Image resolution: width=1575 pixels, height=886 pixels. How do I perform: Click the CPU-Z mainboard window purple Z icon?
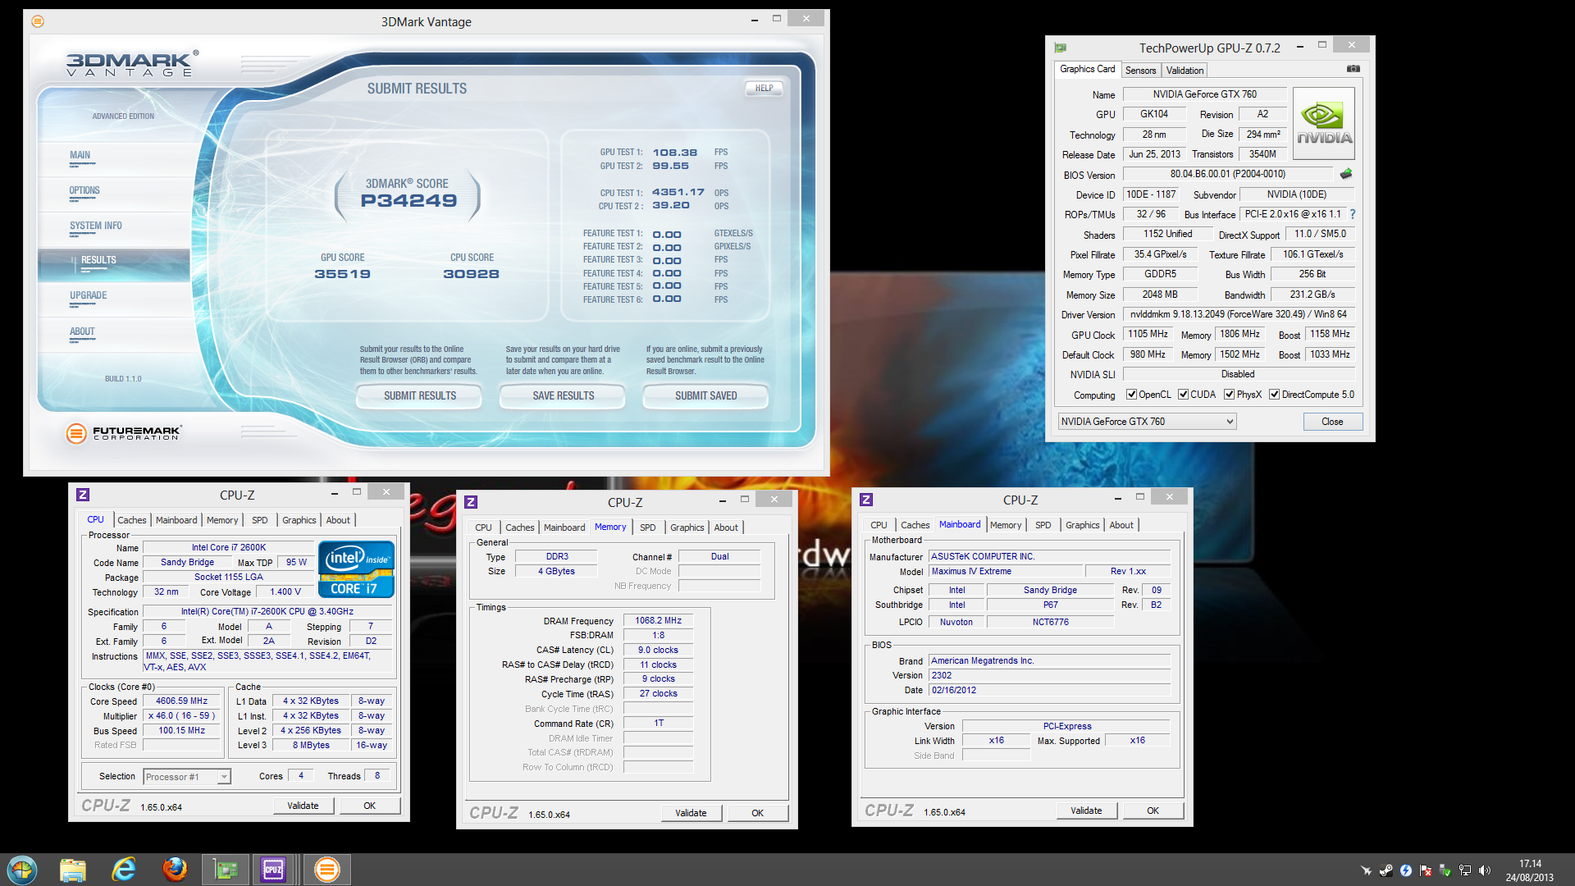pyautogui.click(x=866, y=500)
